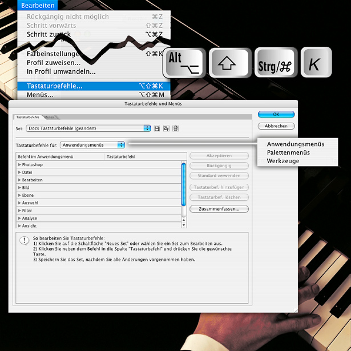Click the Befehl im Anwendungsmenü column header
Viewport: 351px width, 351px height.
click(60, 157)
